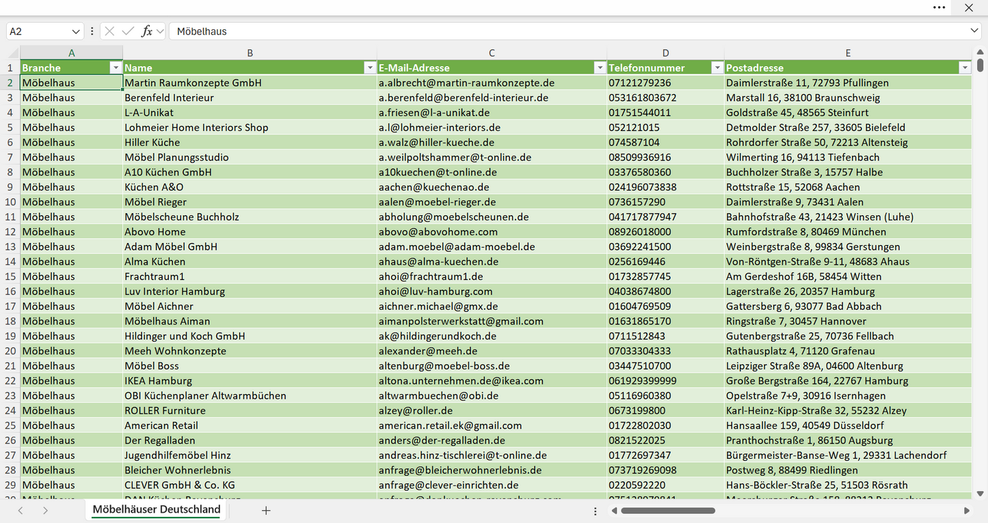Go to next sheet with right arrow
Image resolution: width=988 pixels, height=523 pixels.
[45, 510]
